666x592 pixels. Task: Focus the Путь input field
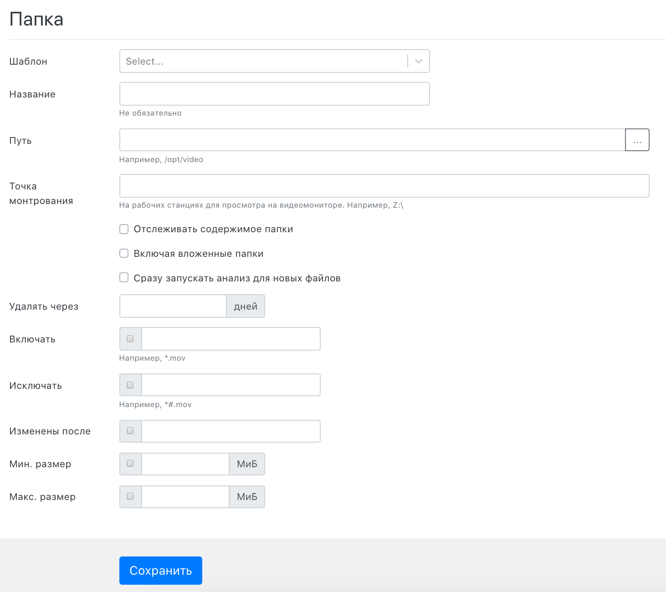click(372, 140)
